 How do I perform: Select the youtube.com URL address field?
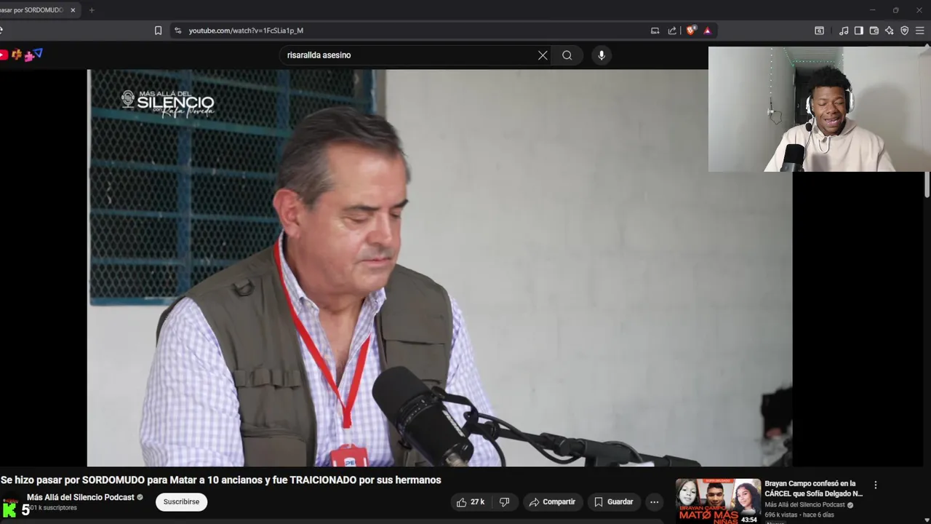[246, 31]
